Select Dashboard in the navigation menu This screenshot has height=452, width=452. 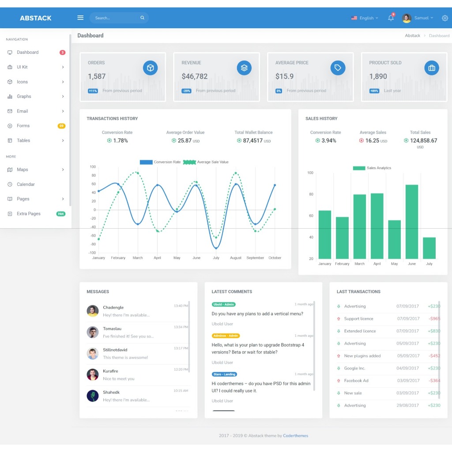point(27,52)
